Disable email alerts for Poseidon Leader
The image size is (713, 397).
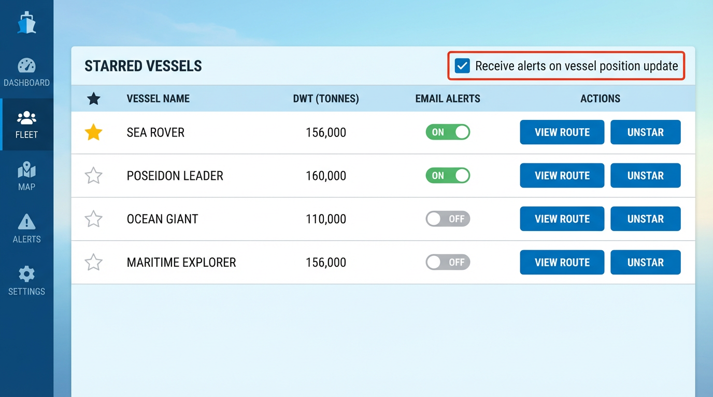[448, 176]
